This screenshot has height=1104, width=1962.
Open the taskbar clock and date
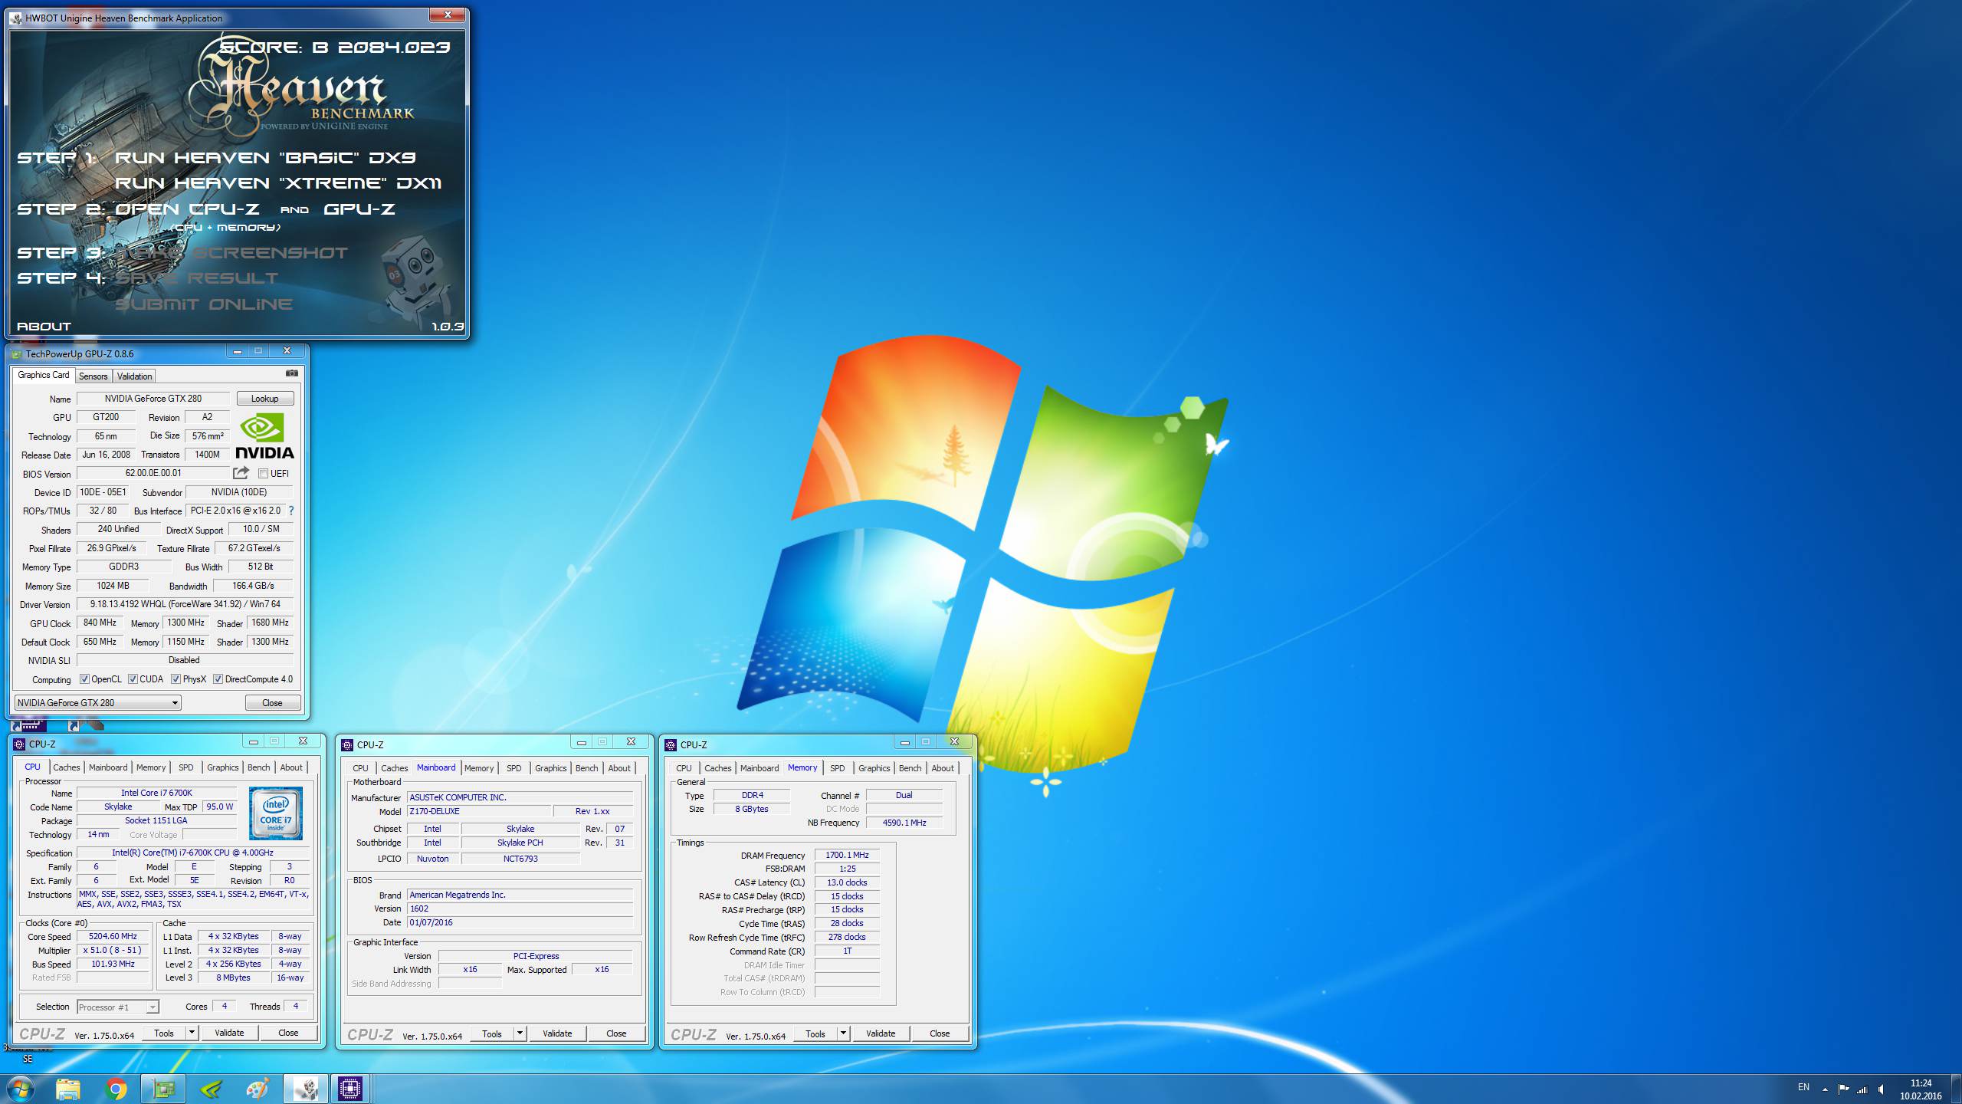(1921, 1089)
